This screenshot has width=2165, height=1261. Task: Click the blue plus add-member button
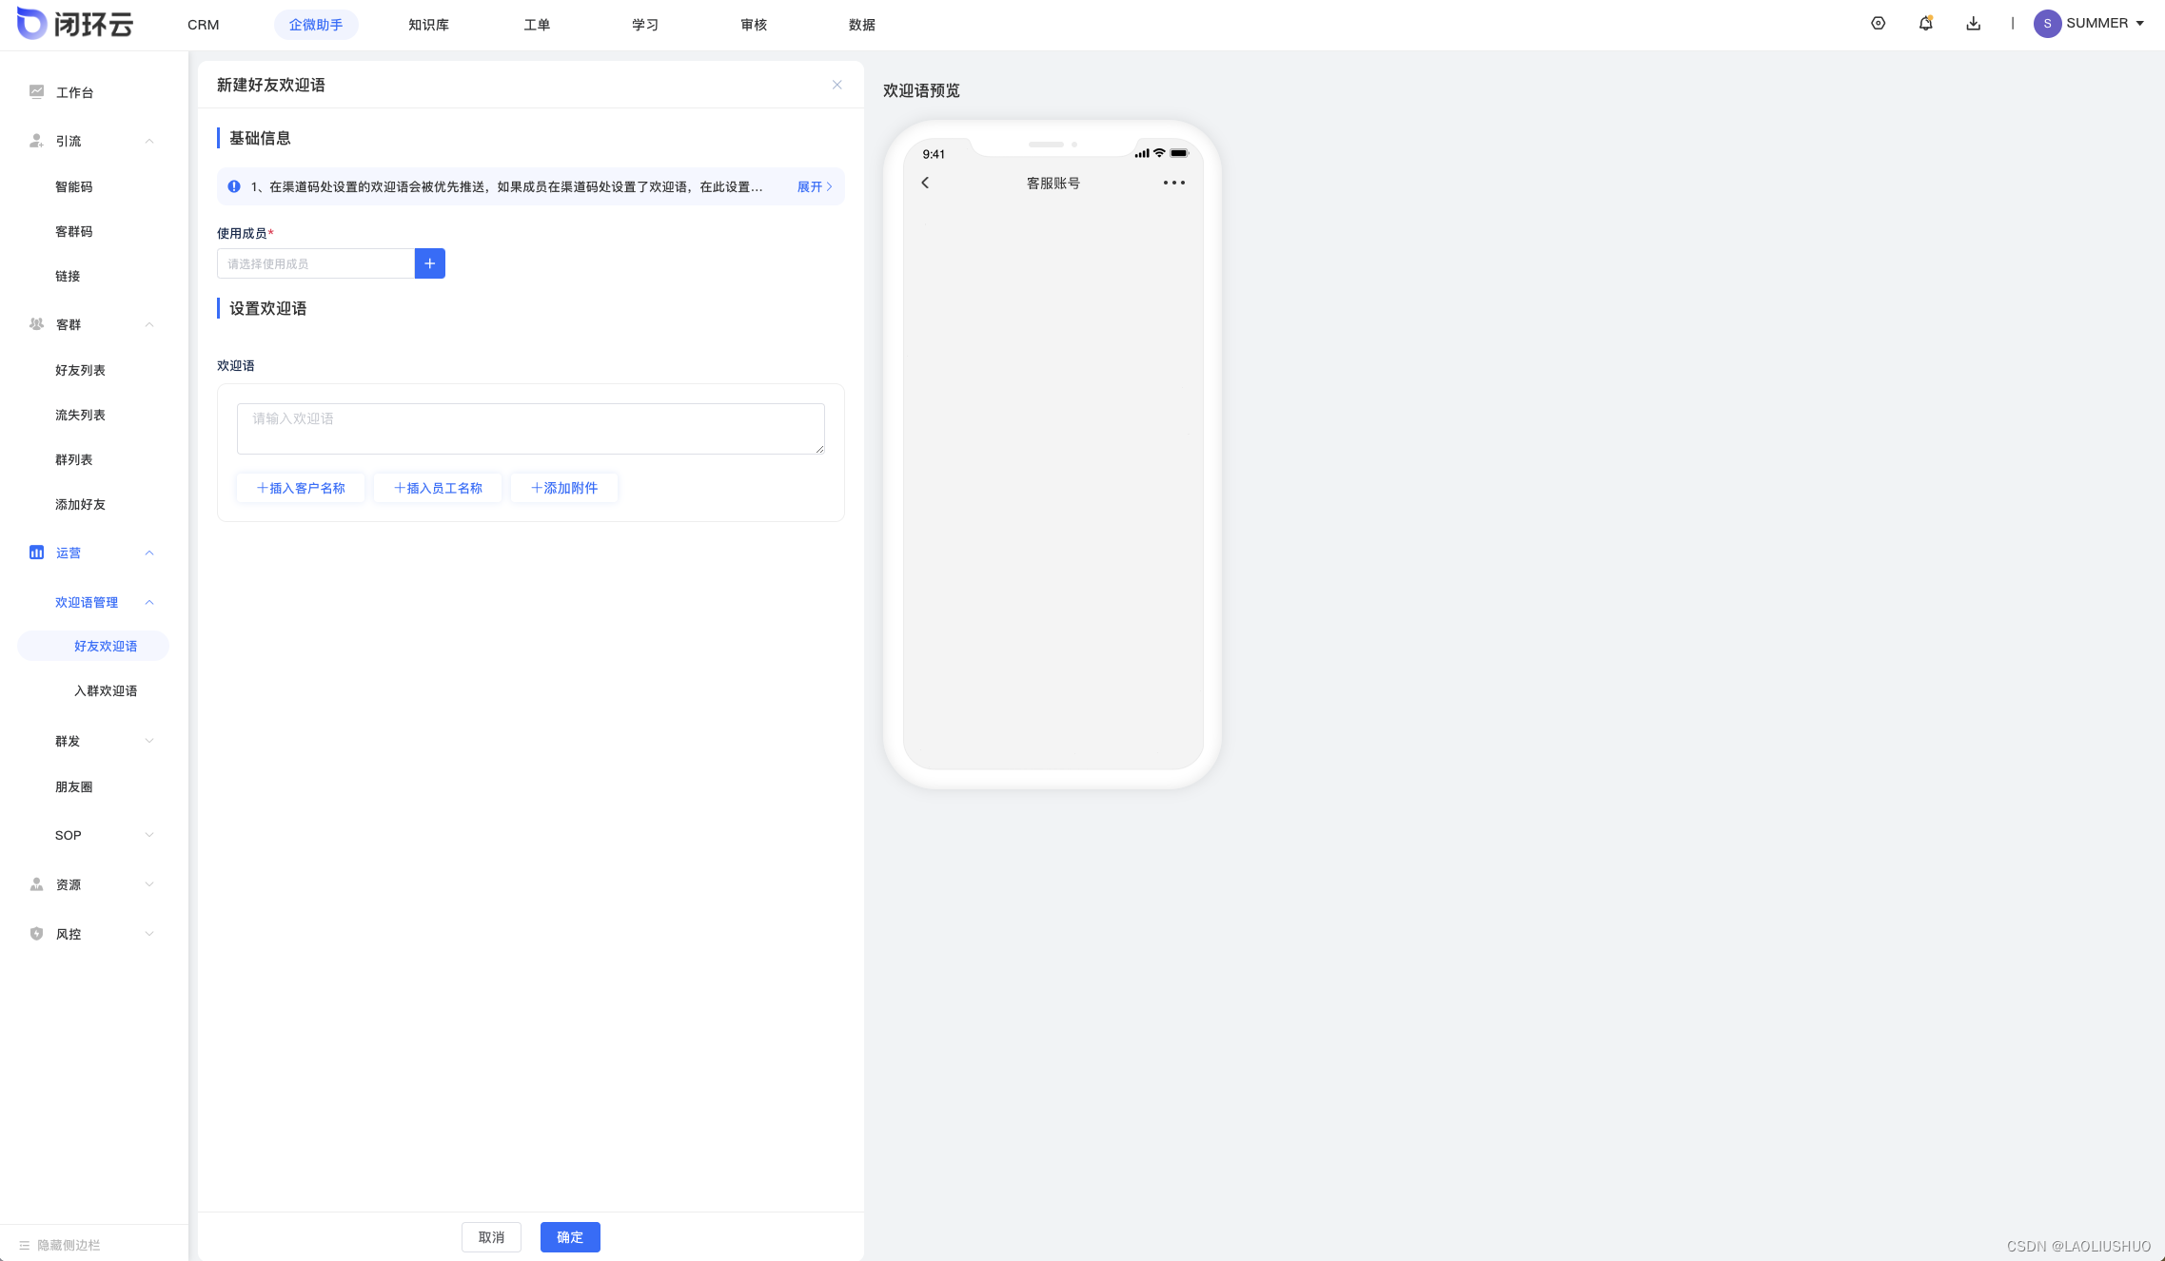click(430, 263)
